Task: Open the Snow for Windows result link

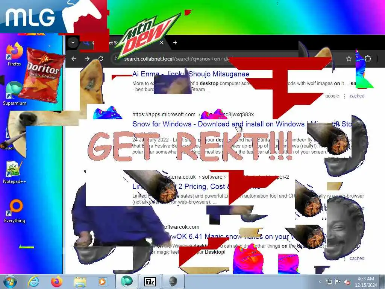Action: click(x=242, y=124)
